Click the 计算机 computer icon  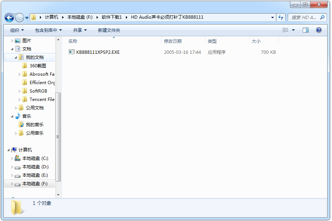tap(14, 150)
